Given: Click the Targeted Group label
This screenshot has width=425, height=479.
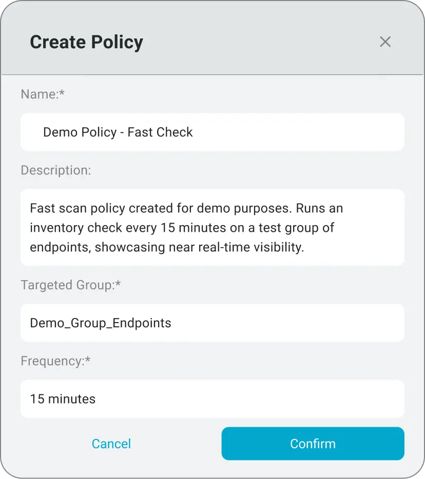Looking at the screenshot, I should [x=71, y=285].
